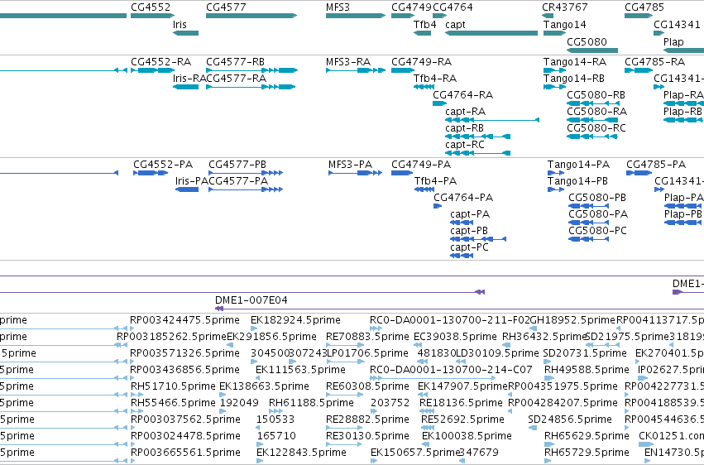This screenshot has height=465, width=704.
Task: Open the CG4552-PA protein label
Action: click(x=163, y=165)
